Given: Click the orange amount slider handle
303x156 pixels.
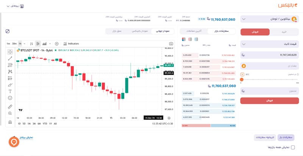Looking at the screenshot, I should pyautogui.click(x=242, y=79).
